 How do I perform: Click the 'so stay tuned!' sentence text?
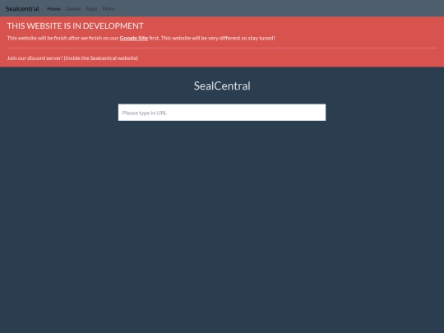pyautogui.click(x=258, y=38)
